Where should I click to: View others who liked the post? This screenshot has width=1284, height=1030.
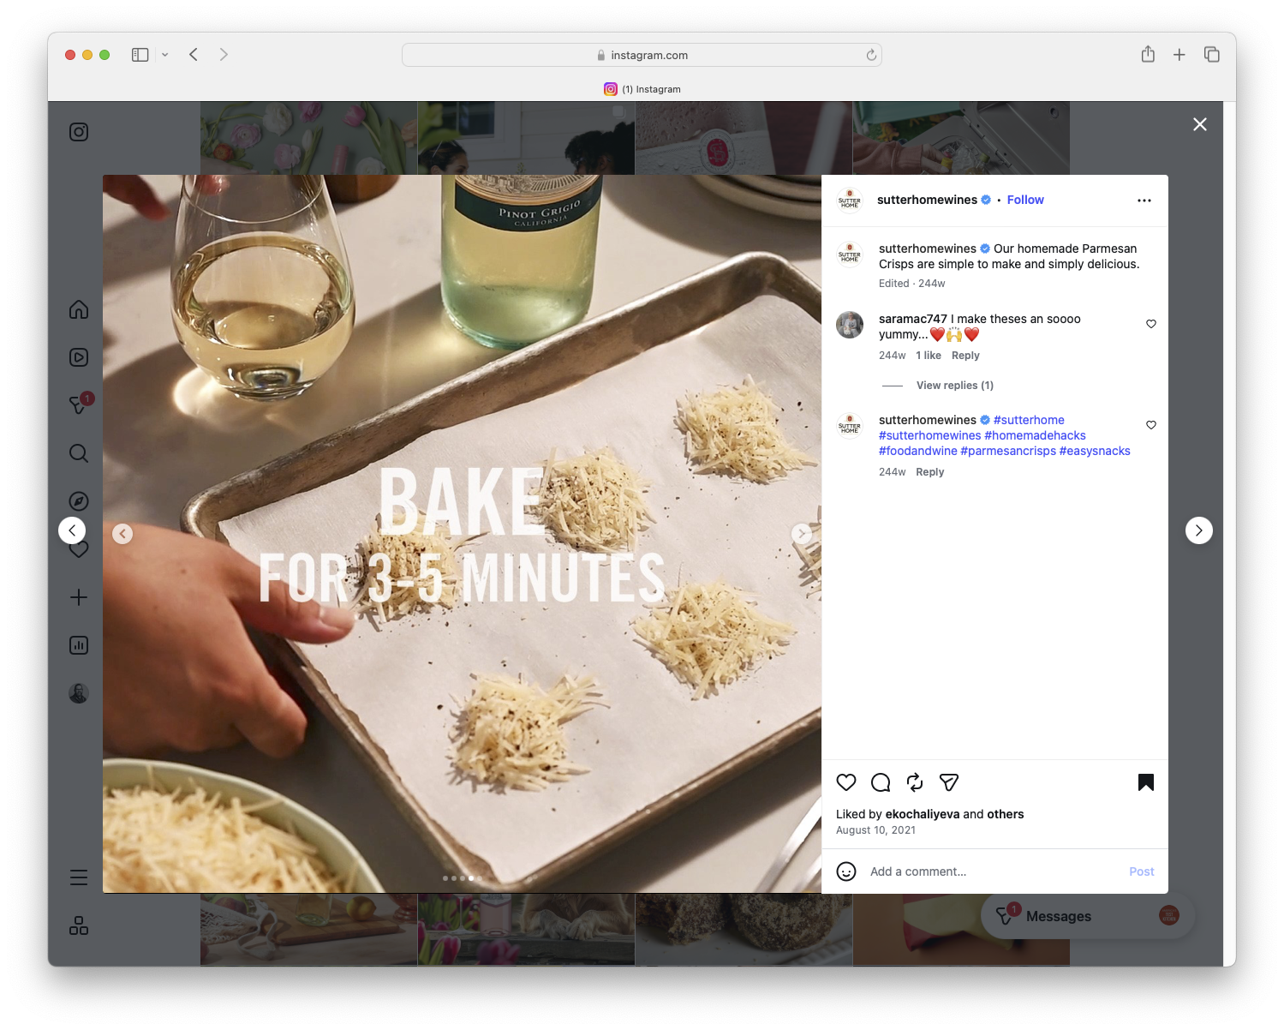pos(1006,814)
